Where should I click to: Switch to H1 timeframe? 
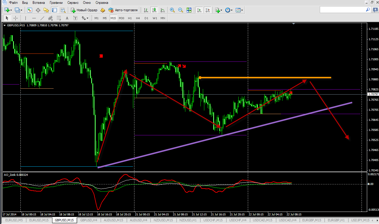tap(130, 18)
